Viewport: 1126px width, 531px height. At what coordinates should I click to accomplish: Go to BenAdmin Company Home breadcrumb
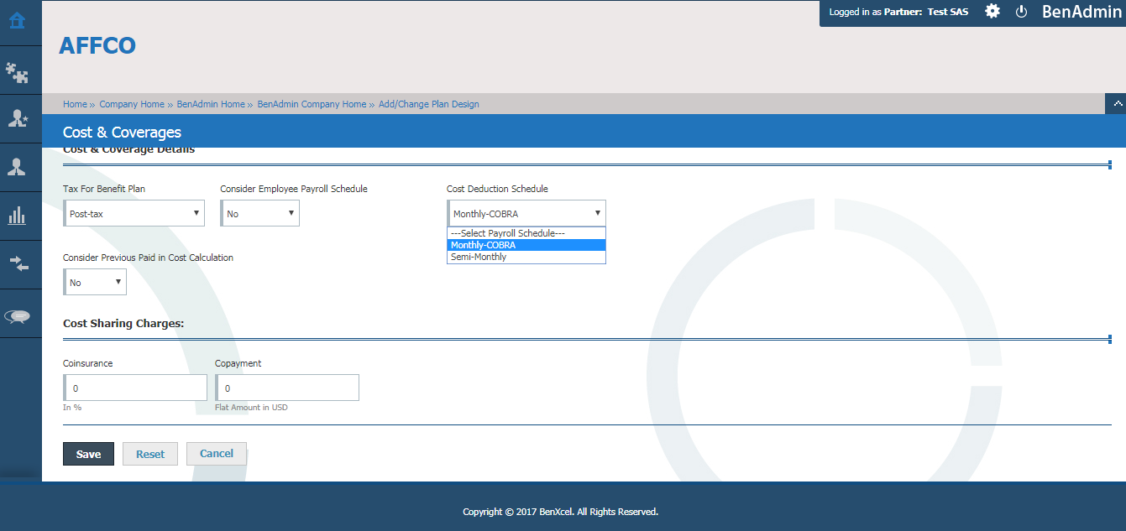click(x=312, y=104)
